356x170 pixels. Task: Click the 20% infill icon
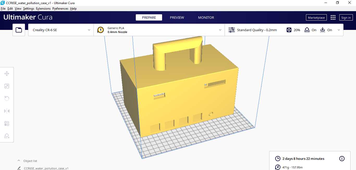click(x=289, y=30)
